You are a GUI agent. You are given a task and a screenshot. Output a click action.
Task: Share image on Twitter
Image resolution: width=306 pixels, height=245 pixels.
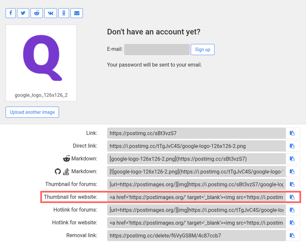click(23, 13)
